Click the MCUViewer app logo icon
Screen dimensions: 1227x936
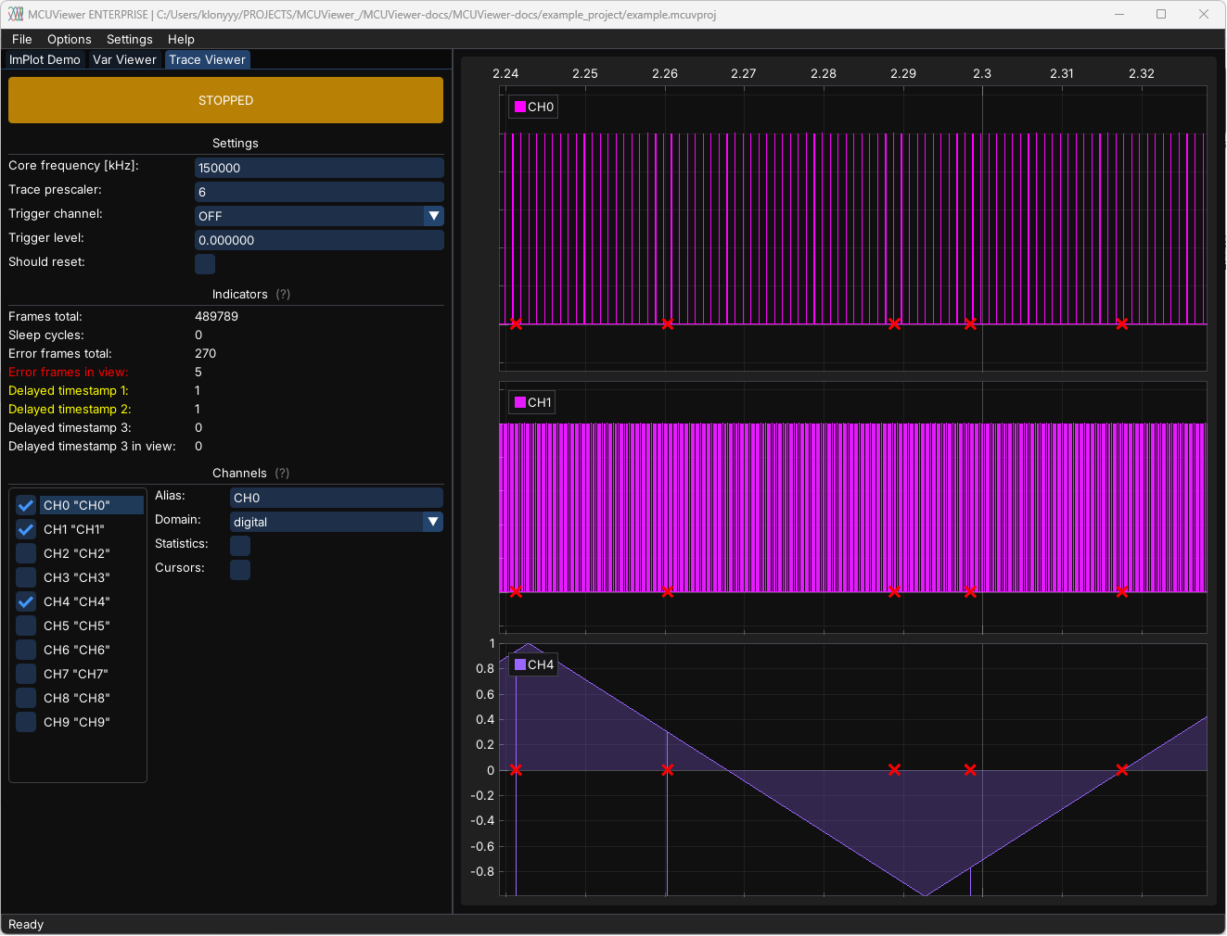16,14
